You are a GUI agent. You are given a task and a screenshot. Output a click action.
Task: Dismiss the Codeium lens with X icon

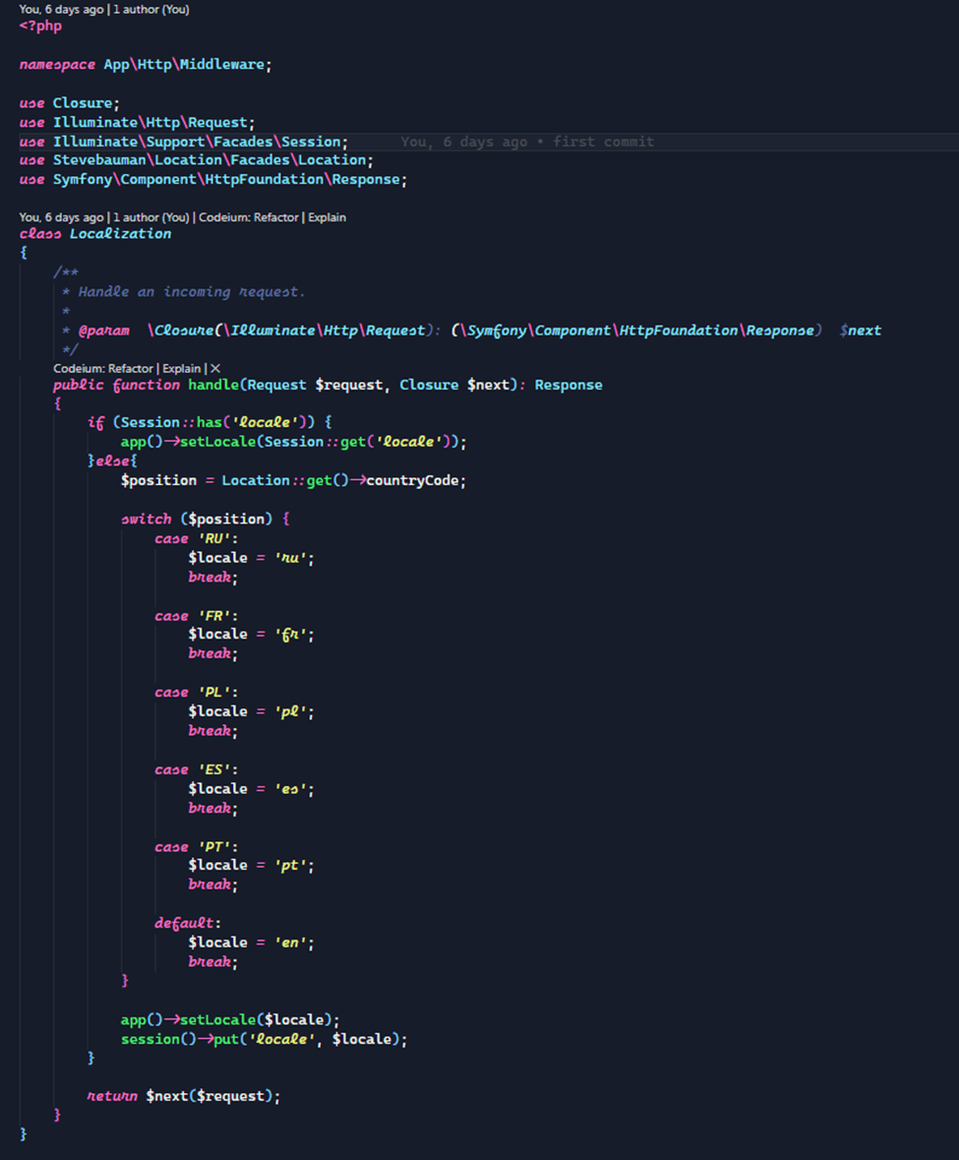click(215, 368)
